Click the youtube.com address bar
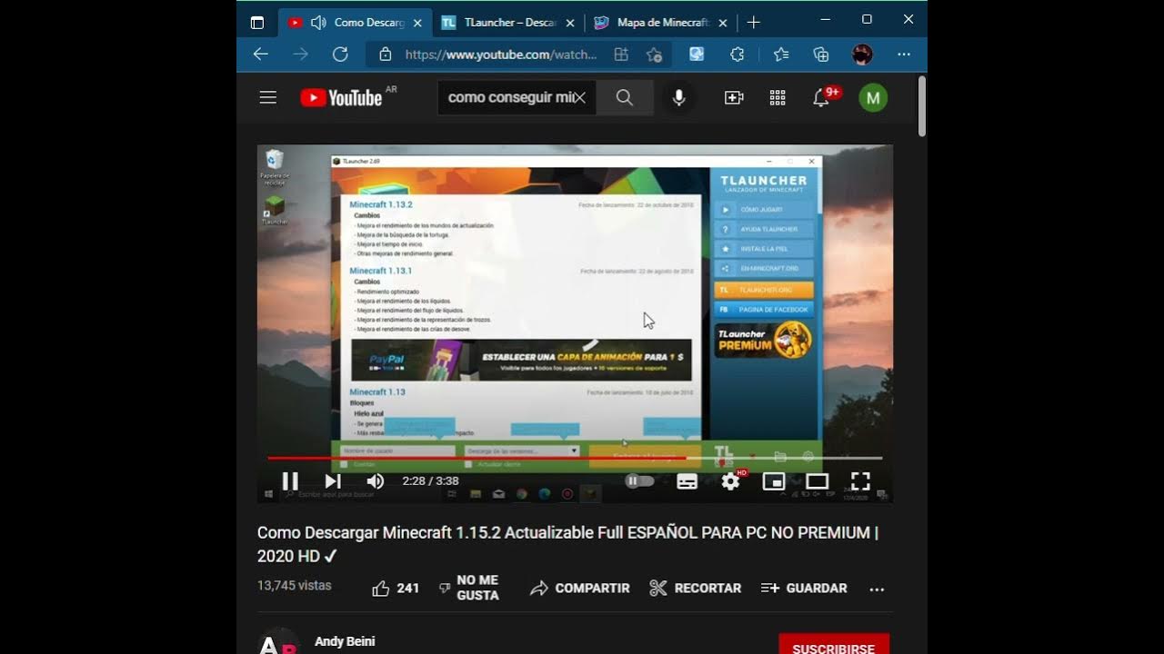 pyautogui.click(x=500, y=54)
